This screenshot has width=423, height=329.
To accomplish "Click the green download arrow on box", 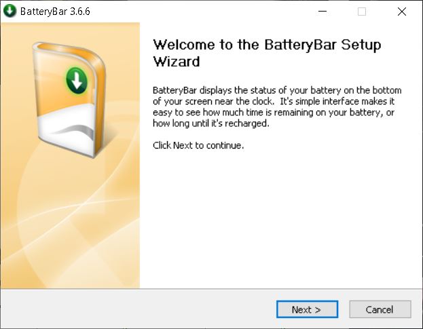I will point(76,80).
